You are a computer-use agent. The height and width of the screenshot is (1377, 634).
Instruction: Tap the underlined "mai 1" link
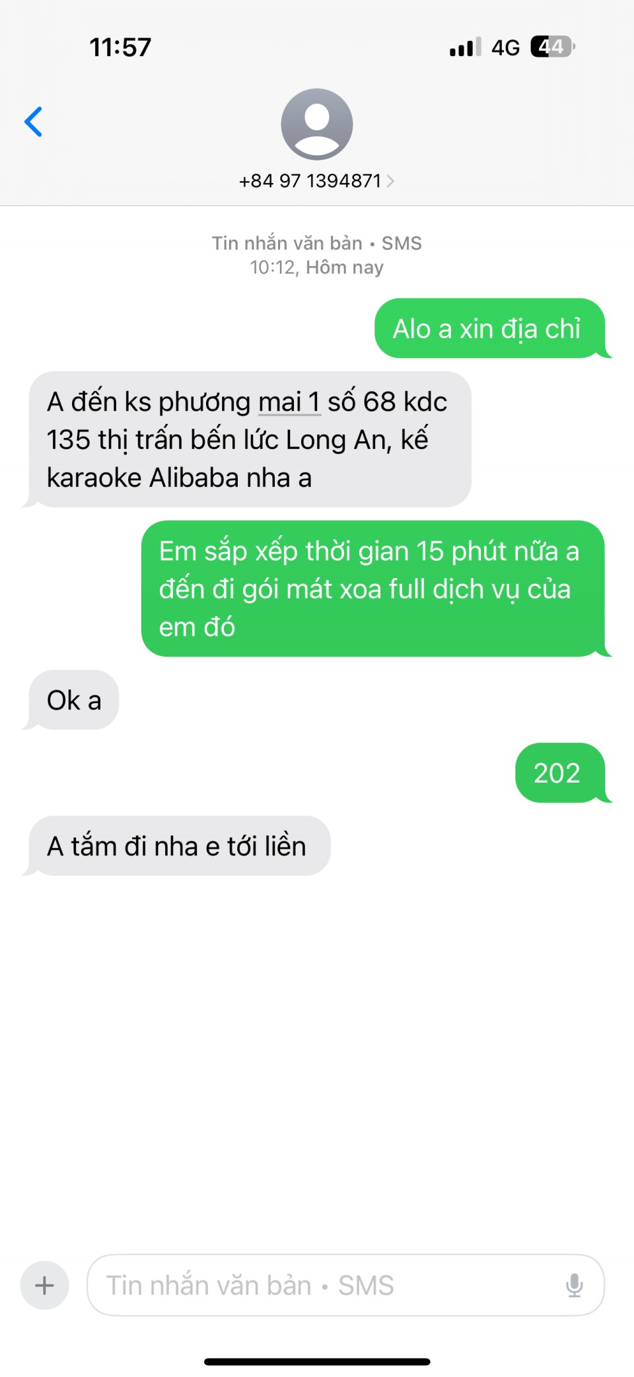[x=289, y=402]
